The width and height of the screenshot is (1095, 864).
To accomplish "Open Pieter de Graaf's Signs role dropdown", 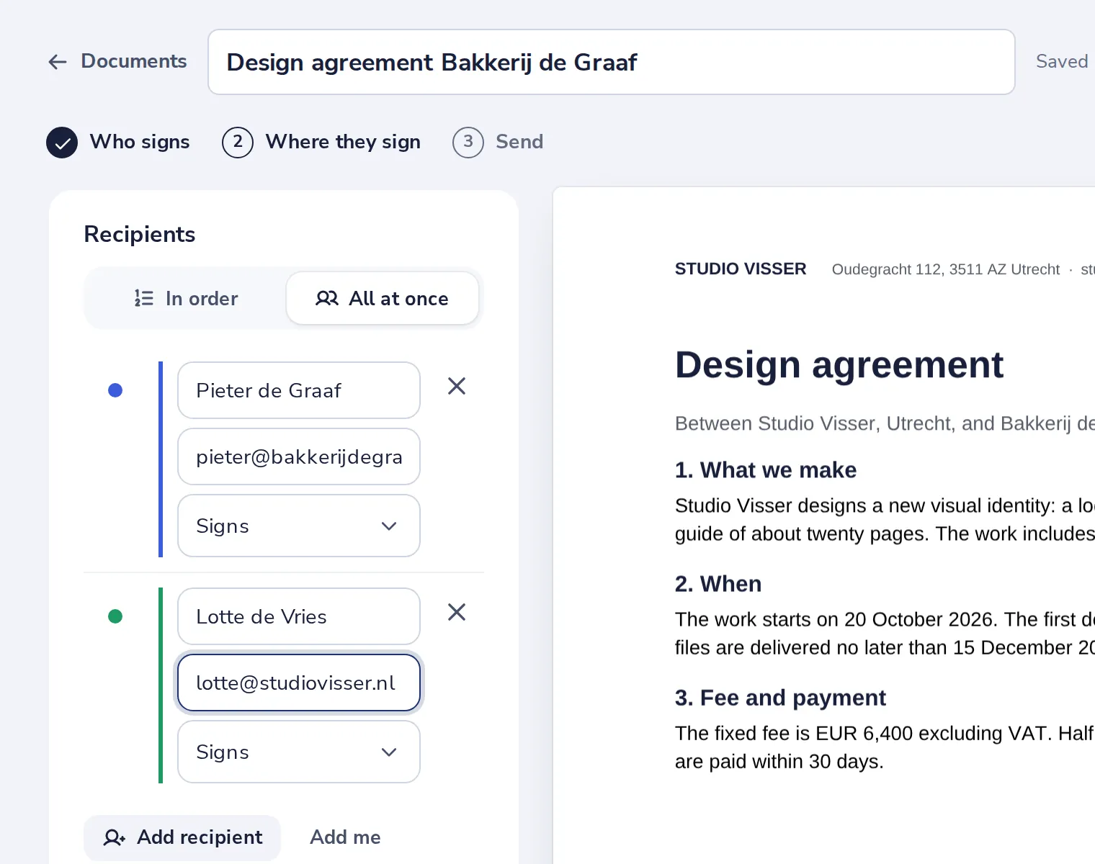I will click(x=299, y=526).
